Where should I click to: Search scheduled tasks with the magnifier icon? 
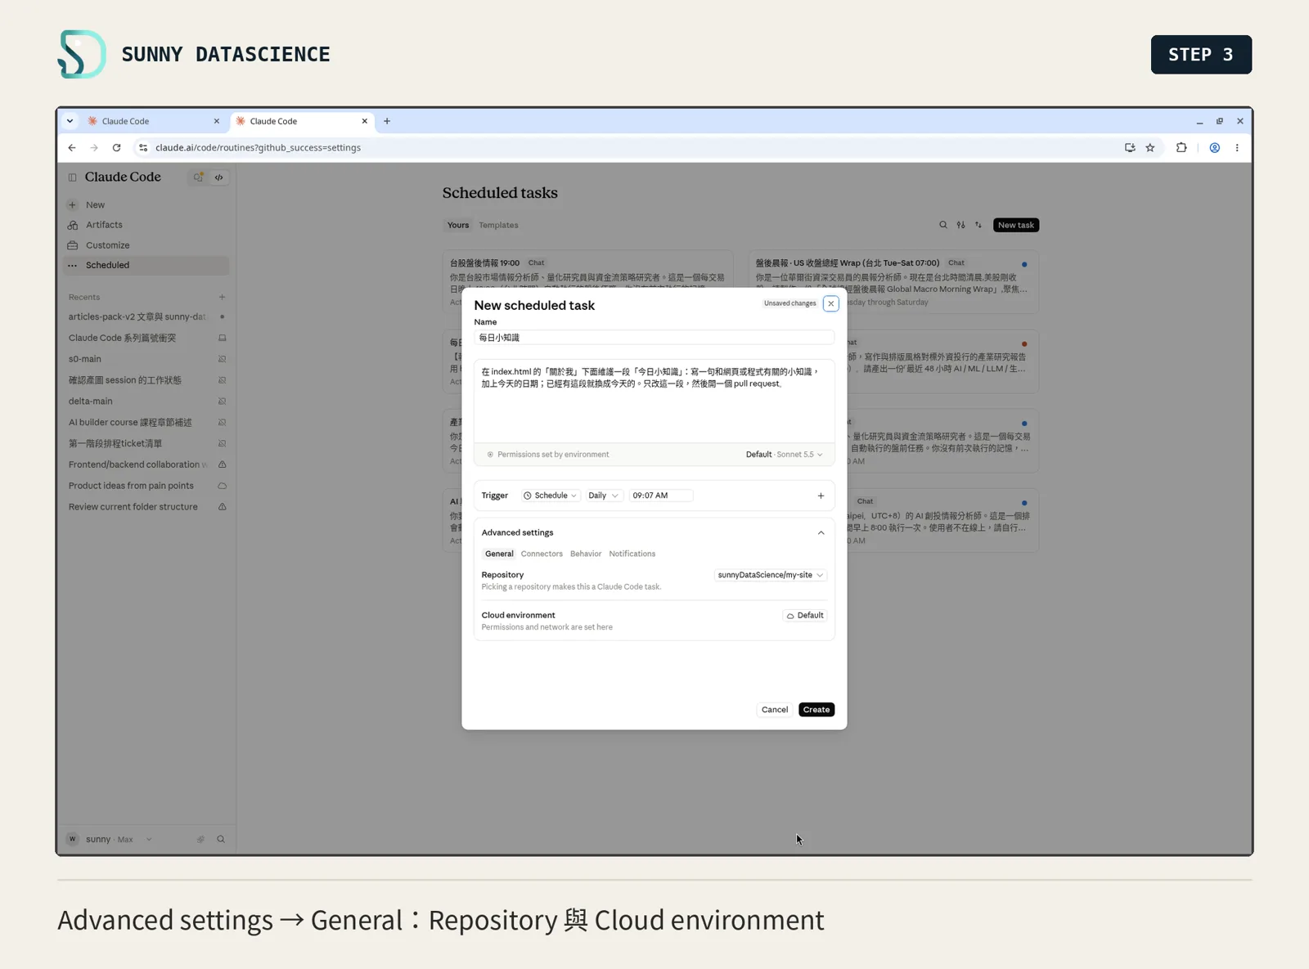coord(943,225)
